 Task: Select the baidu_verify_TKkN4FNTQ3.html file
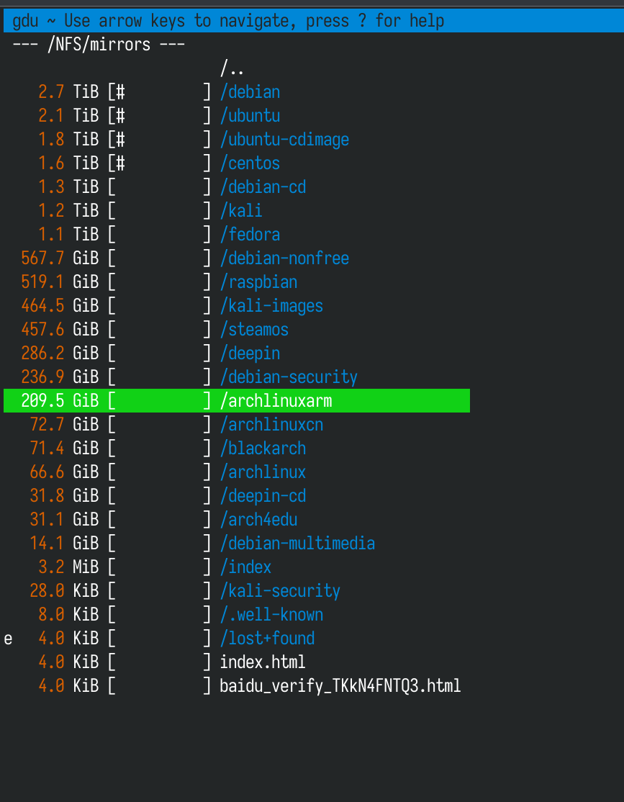[x=340, y=686]
